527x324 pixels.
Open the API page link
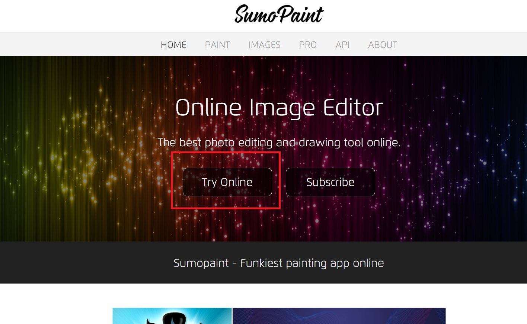coord(342,45)
